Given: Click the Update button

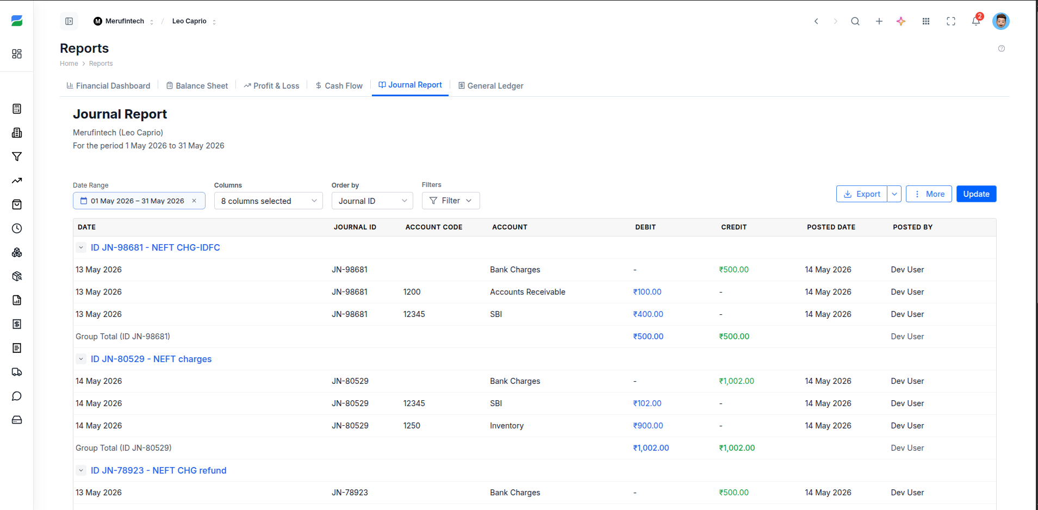Looking at the screenshot, I should (x=977, y=194).
